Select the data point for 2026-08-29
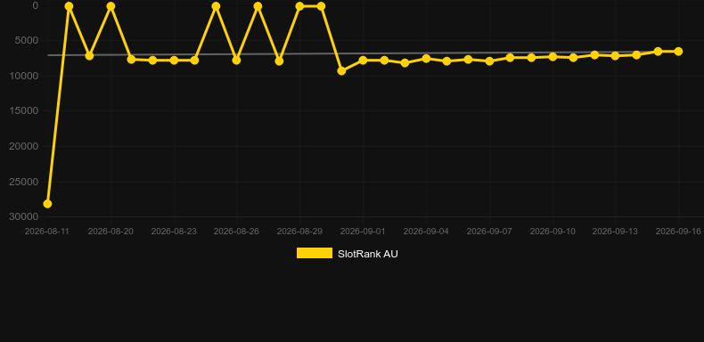The image size is (704, 342). pos(299,6)
